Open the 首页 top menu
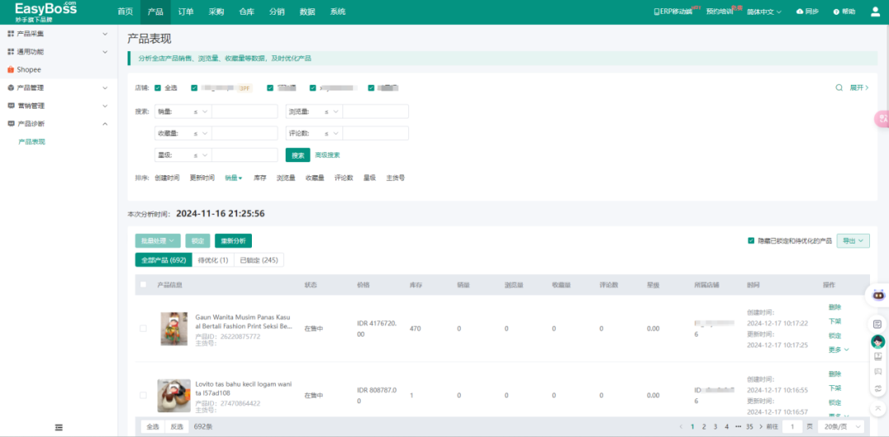The image size is (889, 437). pos(125,12)
